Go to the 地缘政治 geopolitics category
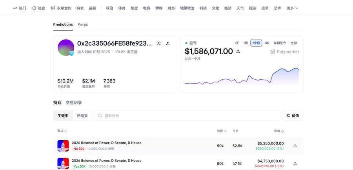Image resolution: width=353 pixels, height=170 pixels. [187, 8]
